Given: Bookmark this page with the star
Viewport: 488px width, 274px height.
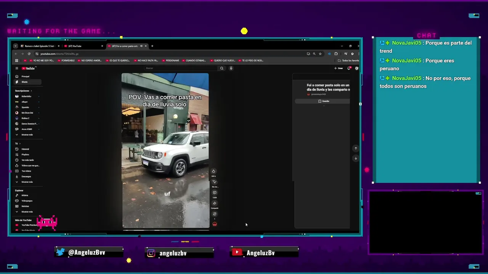Looking at the screenshot, I should coord(320,54).
